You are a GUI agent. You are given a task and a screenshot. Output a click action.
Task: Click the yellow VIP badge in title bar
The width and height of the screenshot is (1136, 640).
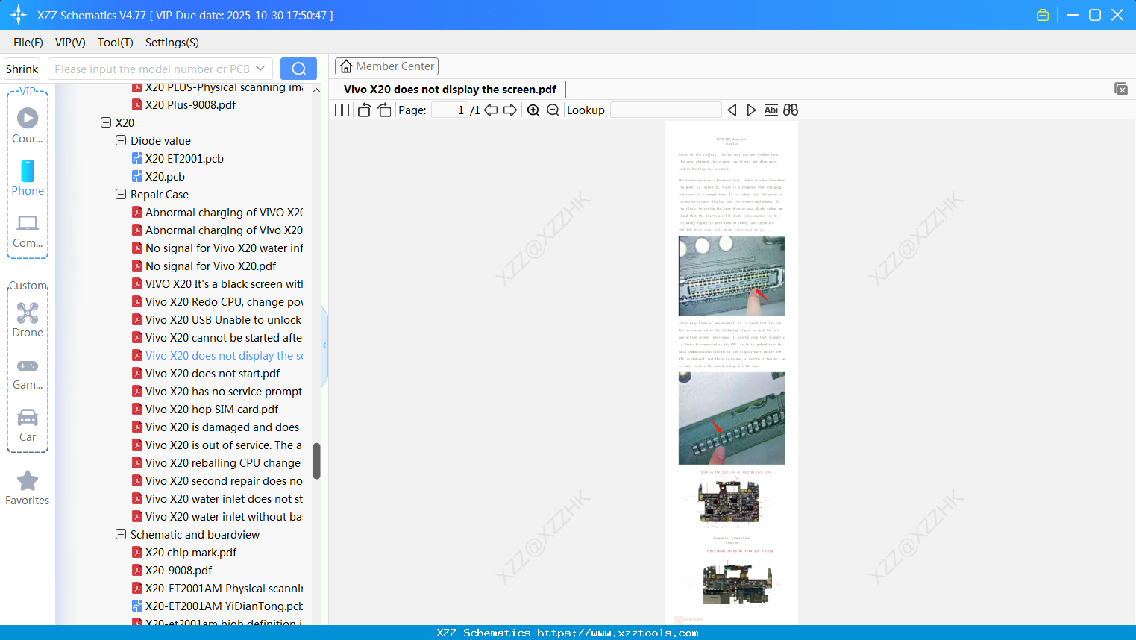point(1043,15)
